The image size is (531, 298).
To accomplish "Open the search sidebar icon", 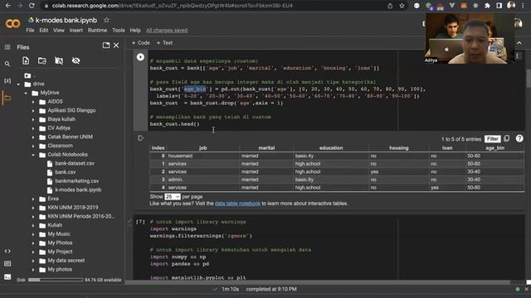I will pyautogui.click(x=7, y=64).
